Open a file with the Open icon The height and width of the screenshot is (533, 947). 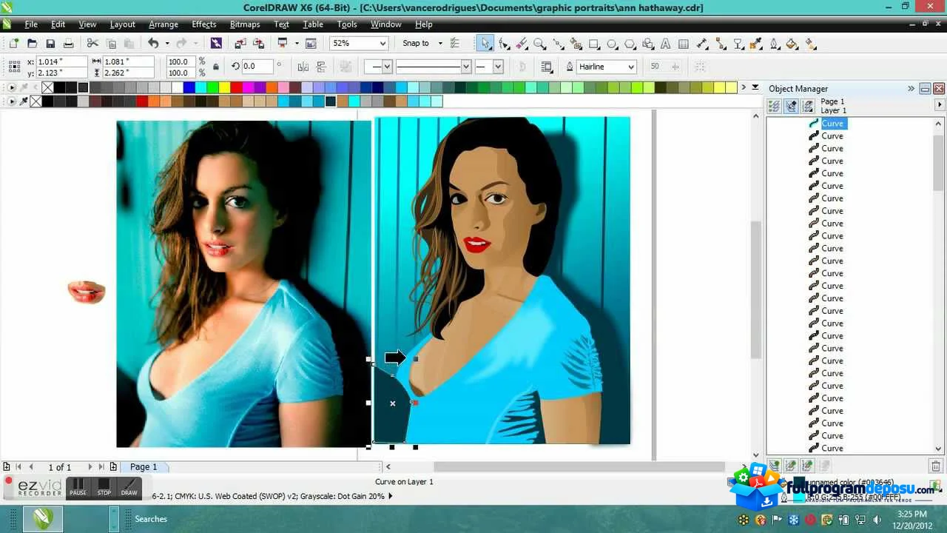[32, 44]
